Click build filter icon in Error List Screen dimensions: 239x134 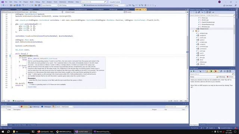pos(53,107)
